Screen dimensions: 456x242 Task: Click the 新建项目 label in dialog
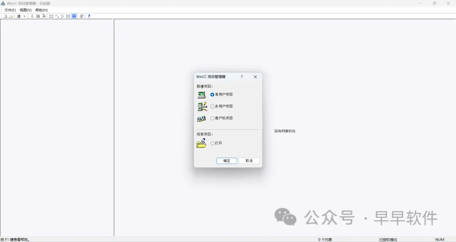205,86
